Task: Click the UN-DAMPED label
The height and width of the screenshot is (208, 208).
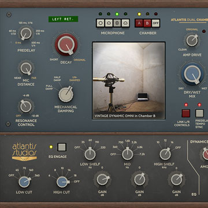Action: pos(75,79)
